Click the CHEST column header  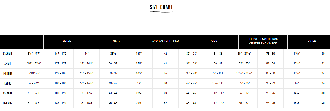[x=214, y=42]
